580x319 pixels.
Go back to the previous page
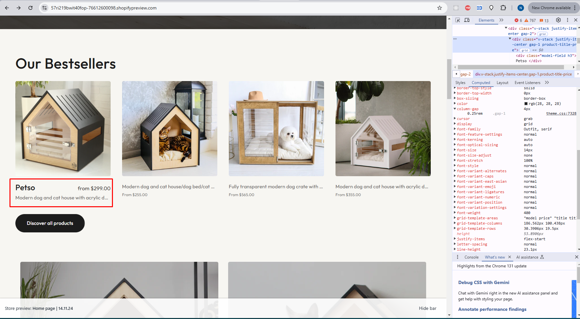coord(7,8)
